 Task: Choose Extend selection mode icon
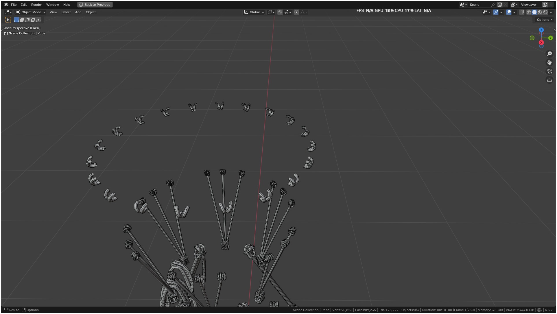pyautogui.click(x=22, y=20)
